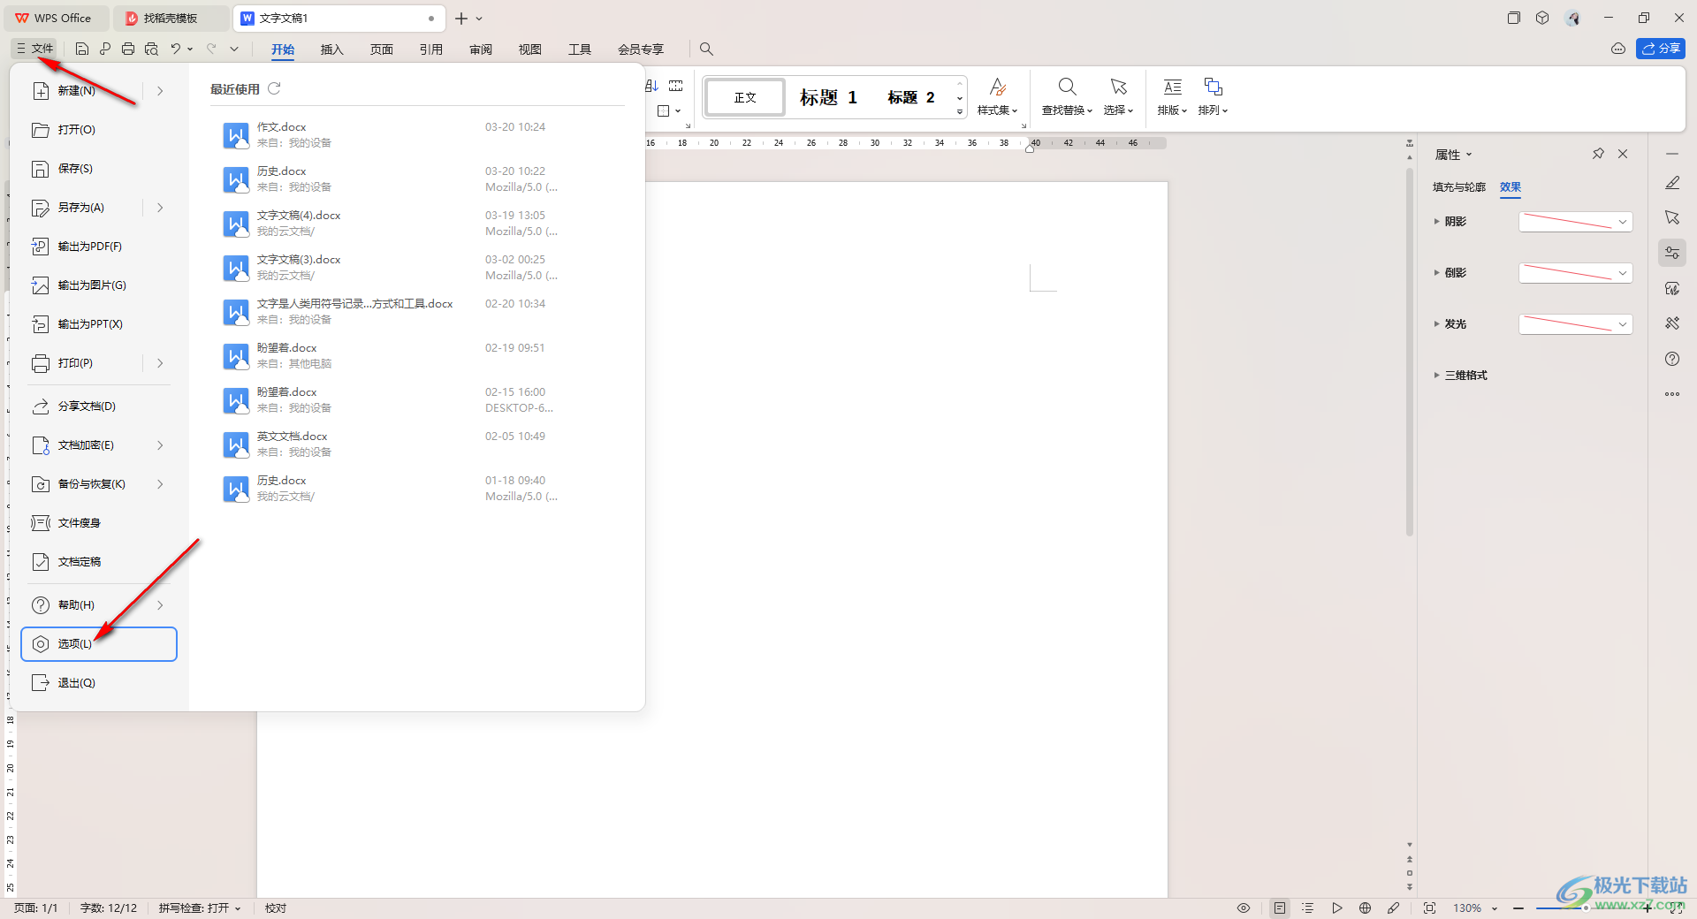Click the properties sliders icon in sidebar
Viewport: 1697px width, 919px height.
[1672, 253]
